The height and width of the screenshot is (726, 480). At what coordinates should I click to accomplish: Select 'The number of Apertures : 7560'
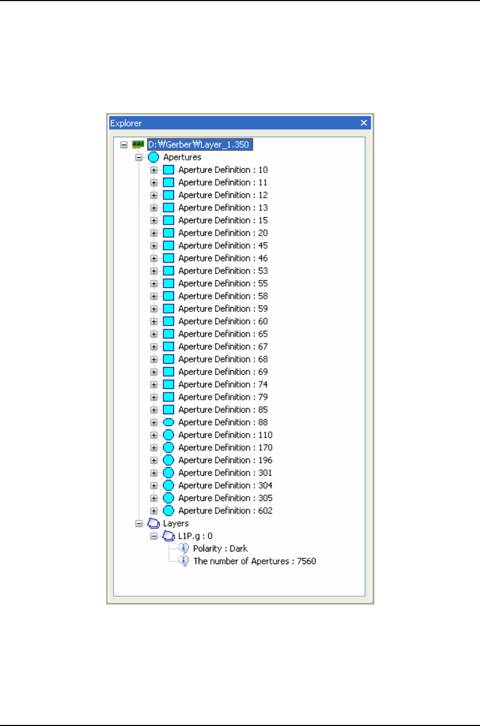[x=254, y=561]
